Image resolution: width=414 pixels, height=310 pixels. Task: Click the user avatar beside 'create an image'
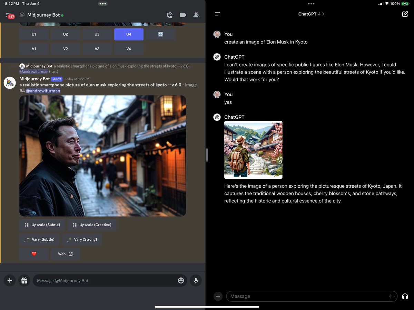point(217,34)
